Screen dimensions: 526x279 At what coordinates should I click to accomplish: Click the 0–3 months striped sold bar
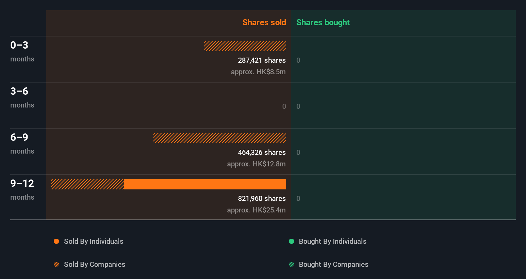click(x=245, y=46)
